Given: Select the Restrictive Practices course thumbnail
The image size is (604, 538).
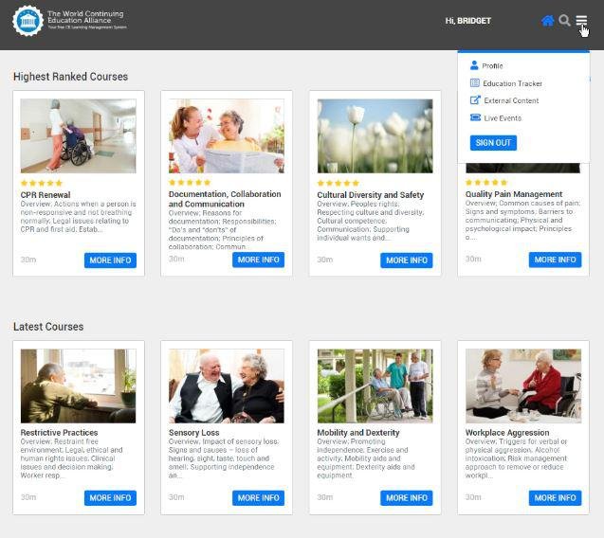Looking at the screenshot, I should coord(78,386).
